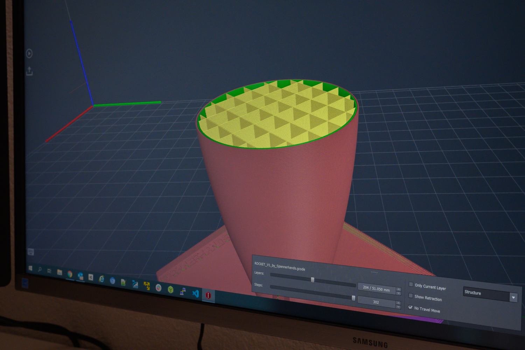The width and height of the screenshot is (525, 350).
Task: Open Google Chrome from the taskbar
Action: coord(70,274)
